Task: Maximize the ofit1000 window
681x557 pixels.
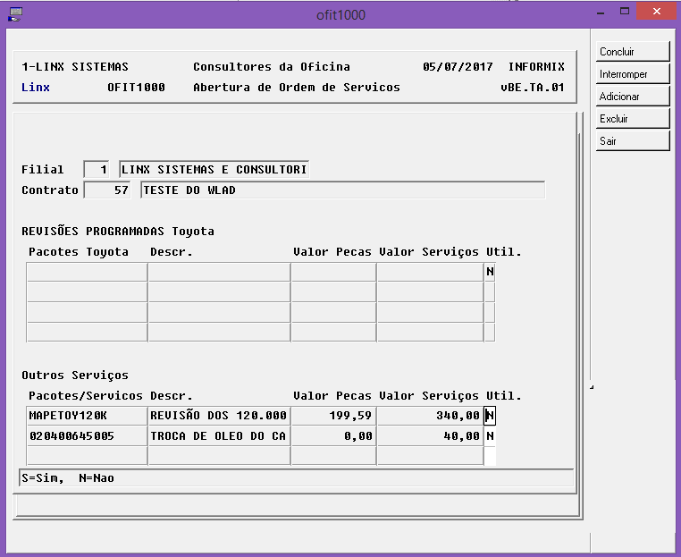Action: coord(625,12)
